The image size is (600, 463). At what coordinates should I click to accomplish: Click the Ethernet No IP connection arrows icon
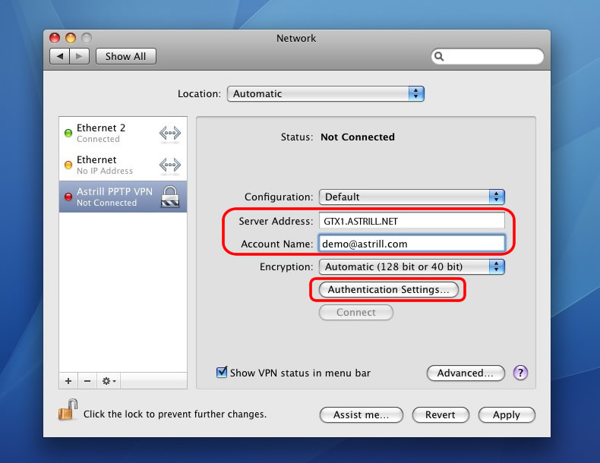tap(170, 165)
